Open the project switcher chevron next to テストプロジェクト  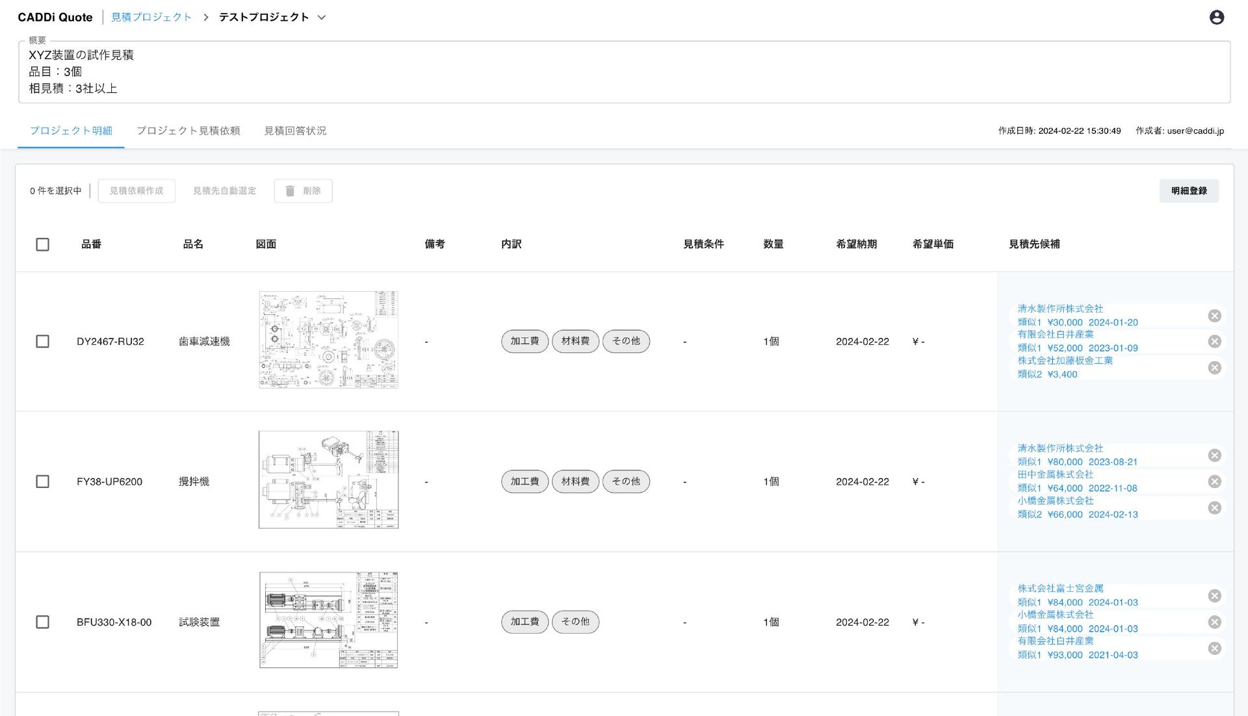pos(321,18)
